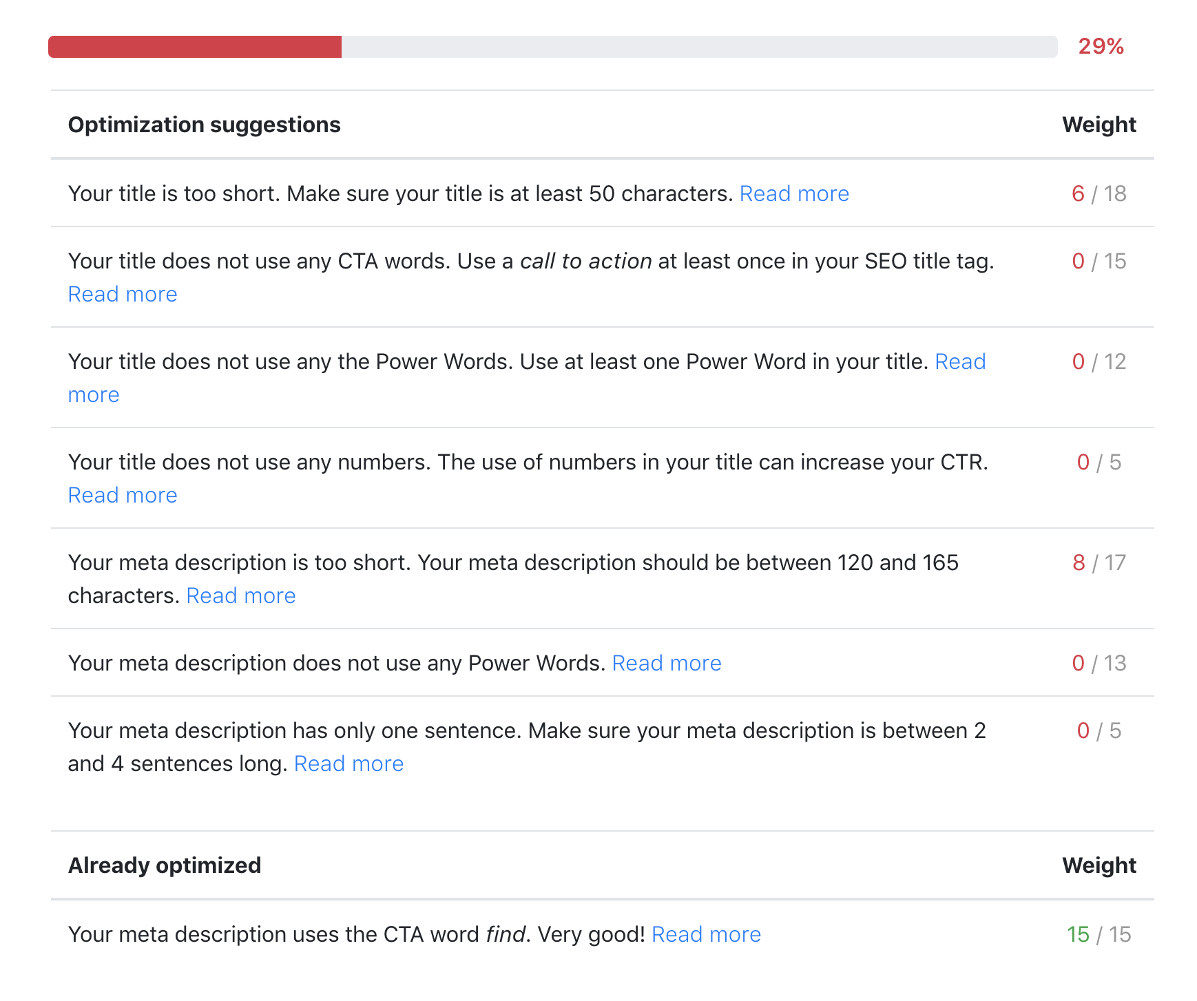The height and width of the screenshot is (1001, 1197).
Task: Click the 6 / 18 weight value
Action: pos(1099,193)
